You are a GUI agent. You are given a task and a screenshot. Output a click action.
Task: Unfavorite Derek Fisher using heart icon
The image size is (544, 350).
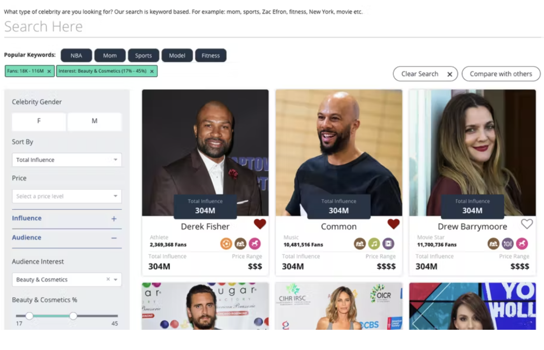(x=260, y=224)
